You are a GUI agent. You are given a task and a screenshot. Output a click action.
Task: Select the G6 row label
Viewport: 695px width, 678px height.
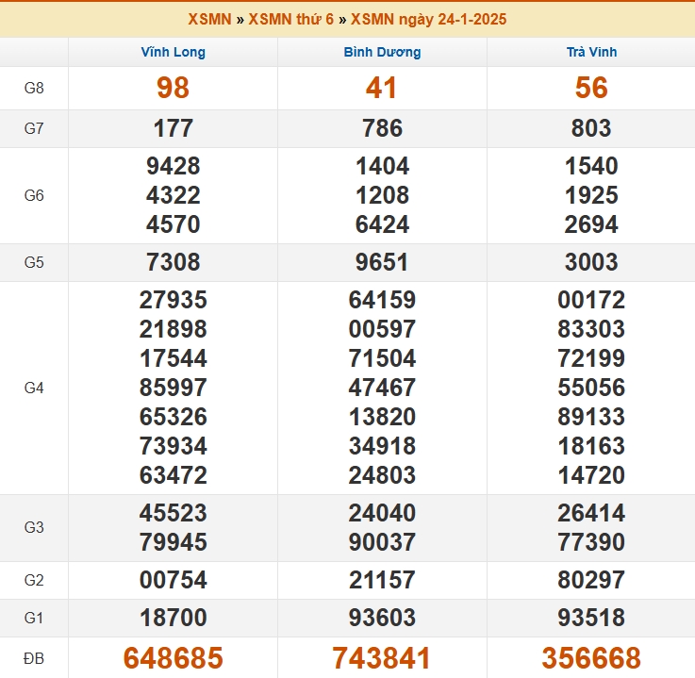pyautogui.click(x=34, y=195)
